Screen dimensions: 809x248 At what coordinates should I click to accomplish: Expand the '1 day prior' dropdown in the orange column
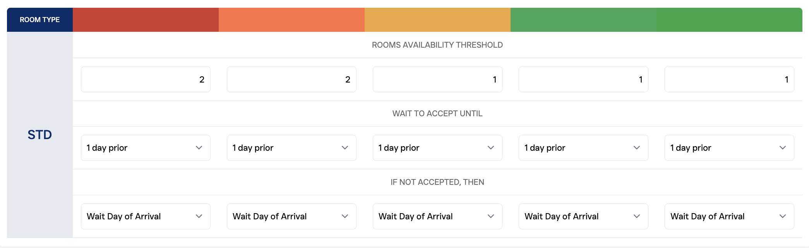291,148
